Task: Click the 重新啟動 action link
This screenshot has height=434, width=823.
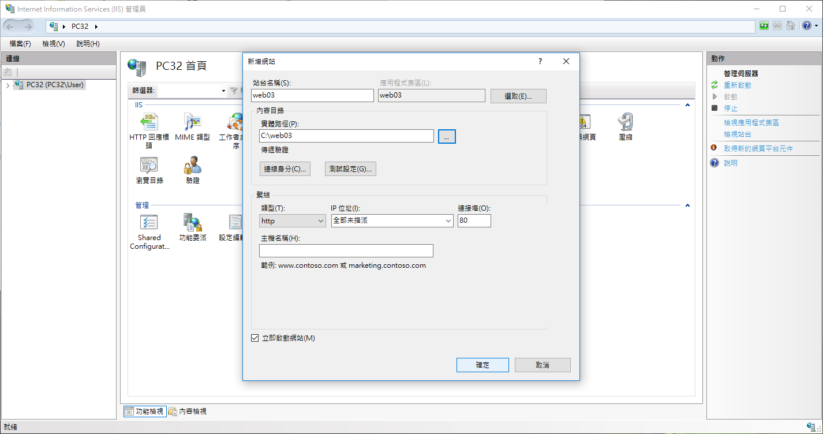Action: coord(737,85)
